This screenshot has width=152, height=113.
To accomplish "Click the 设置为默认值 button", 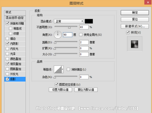I will 61,90.
